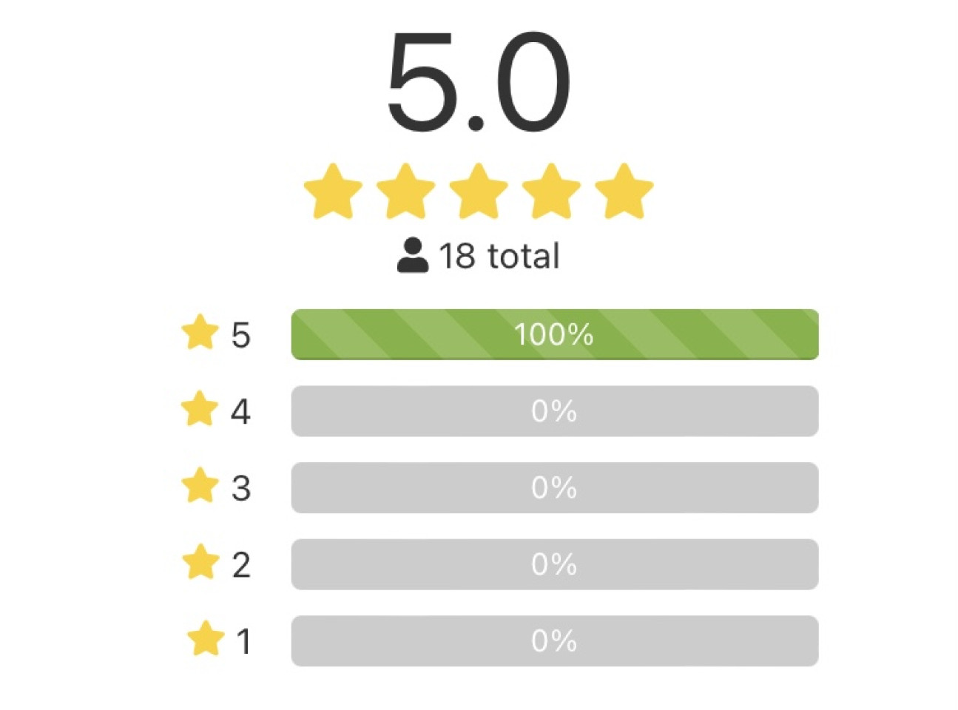Click the gray 0% three-star bar
958x710 pixels.
554,488
